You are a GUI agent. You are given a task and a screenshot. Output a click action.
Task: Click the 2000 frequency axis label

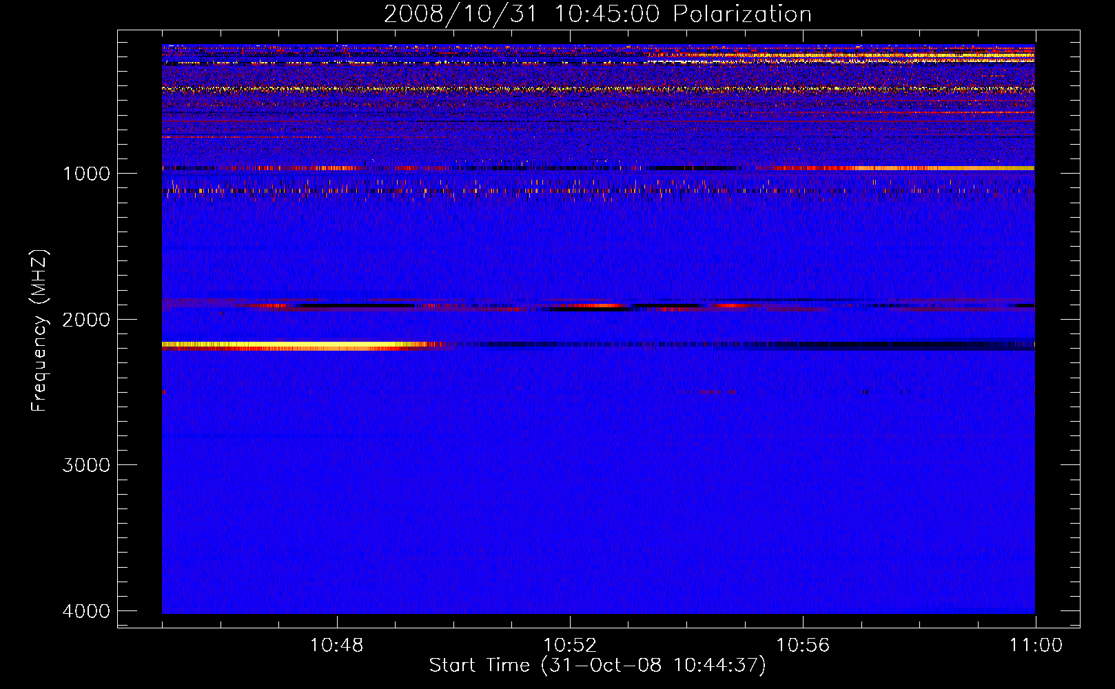pyautogui.click(x=86, y=320)
